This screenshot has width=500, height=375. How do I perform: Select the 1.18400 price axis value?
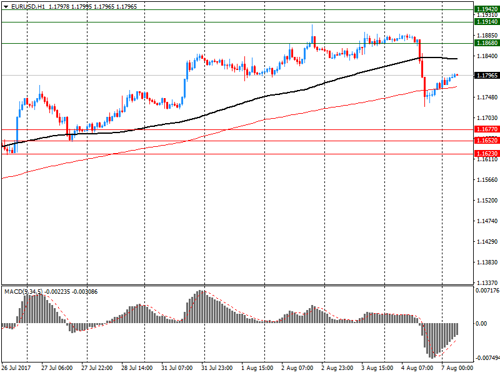tap(487, 56)
